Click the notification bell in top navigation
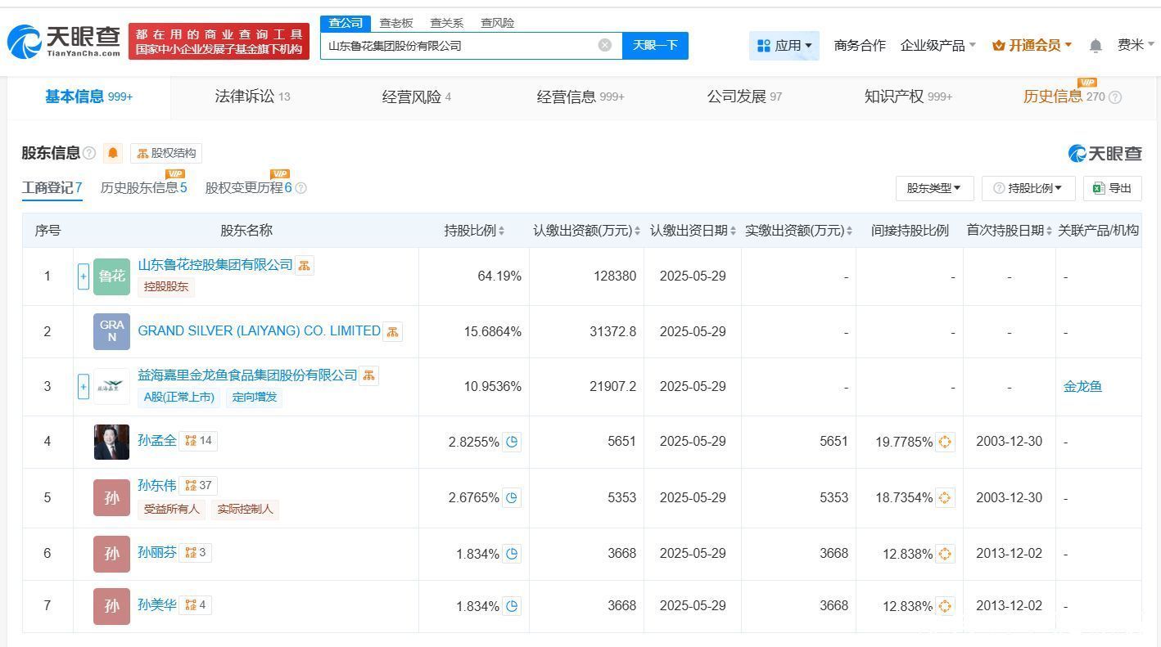This screenshot has width=1161, height=647. [x=1095, y=46]
